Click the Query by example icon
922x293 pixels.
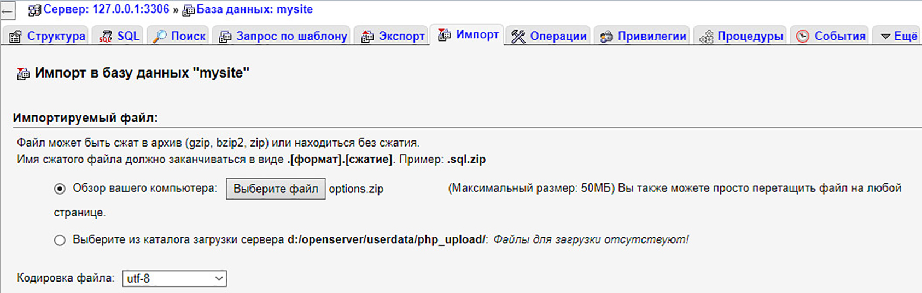click(225, 37)
